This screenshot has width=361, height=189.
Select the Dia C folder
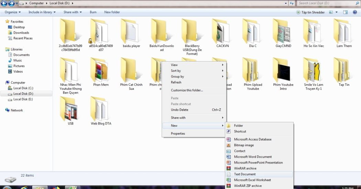(253, 34)
